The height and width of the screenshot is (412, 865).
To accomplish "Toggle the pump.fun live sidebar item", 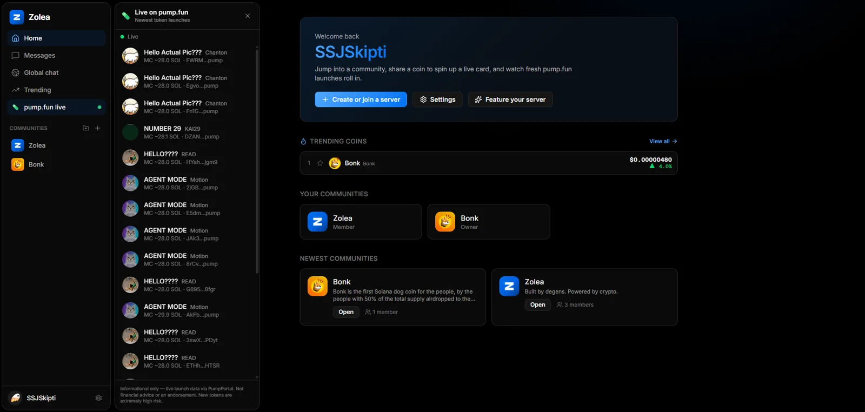I will (x=56, y=107).
